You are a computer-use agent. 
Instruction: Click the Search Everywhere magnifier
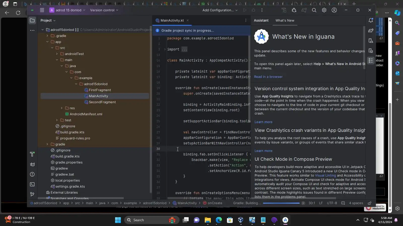[314, 10]
